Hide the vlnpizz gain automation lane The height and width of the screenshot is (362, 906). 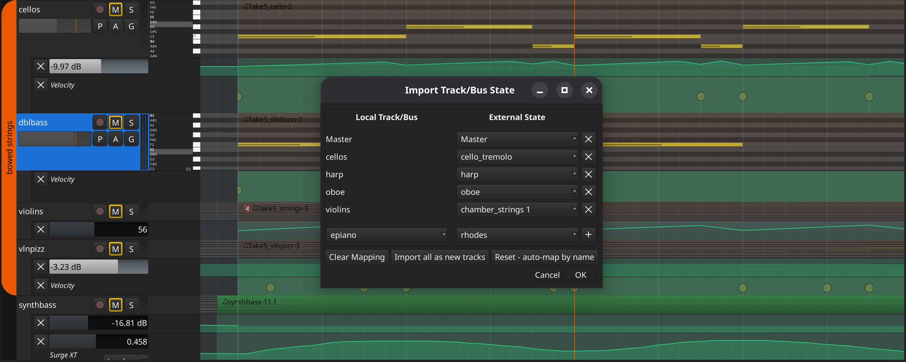tap(41, 267)
